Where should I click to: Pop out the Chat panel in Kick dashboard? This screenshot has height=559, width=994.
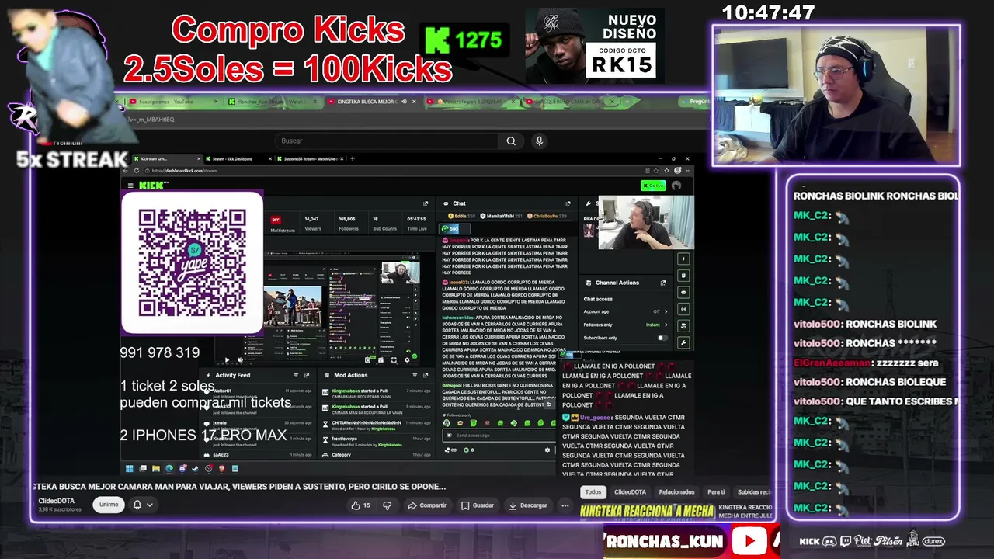coord(568,203)
